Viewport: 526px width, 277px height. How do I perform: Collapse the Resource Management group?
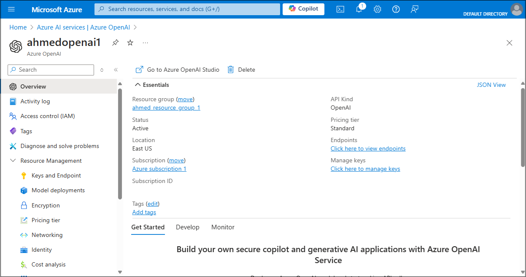(13, 161)
